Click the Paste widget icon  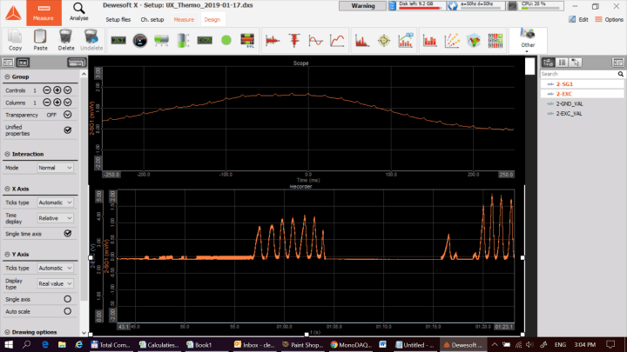(40, 39)
